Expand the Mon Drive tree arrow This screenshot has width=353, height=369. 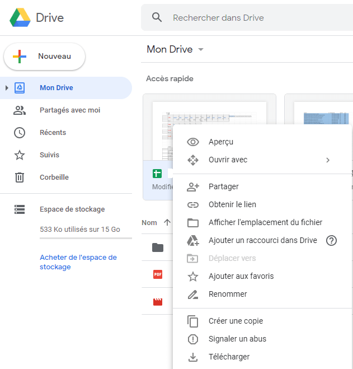click(7, 88)
